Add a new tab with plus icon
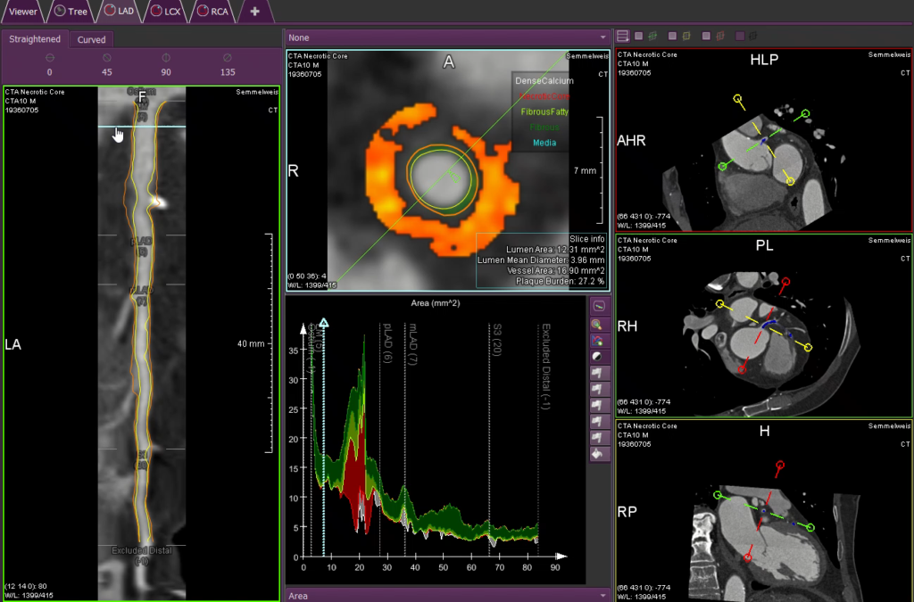This screenshot has height=602, width=914. [255, 12]
